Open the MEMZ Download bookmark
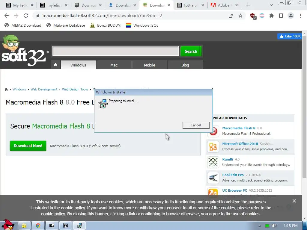The image size is (307, 230). coord(23,25)
